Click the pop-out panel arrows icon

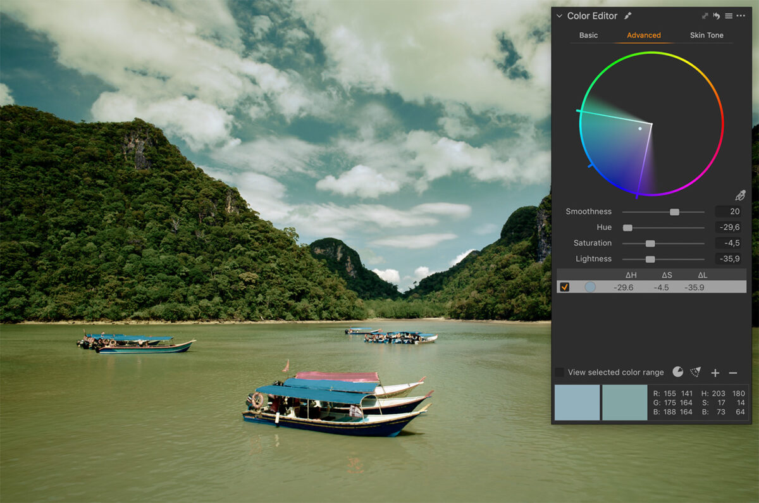tap(705, 16)
